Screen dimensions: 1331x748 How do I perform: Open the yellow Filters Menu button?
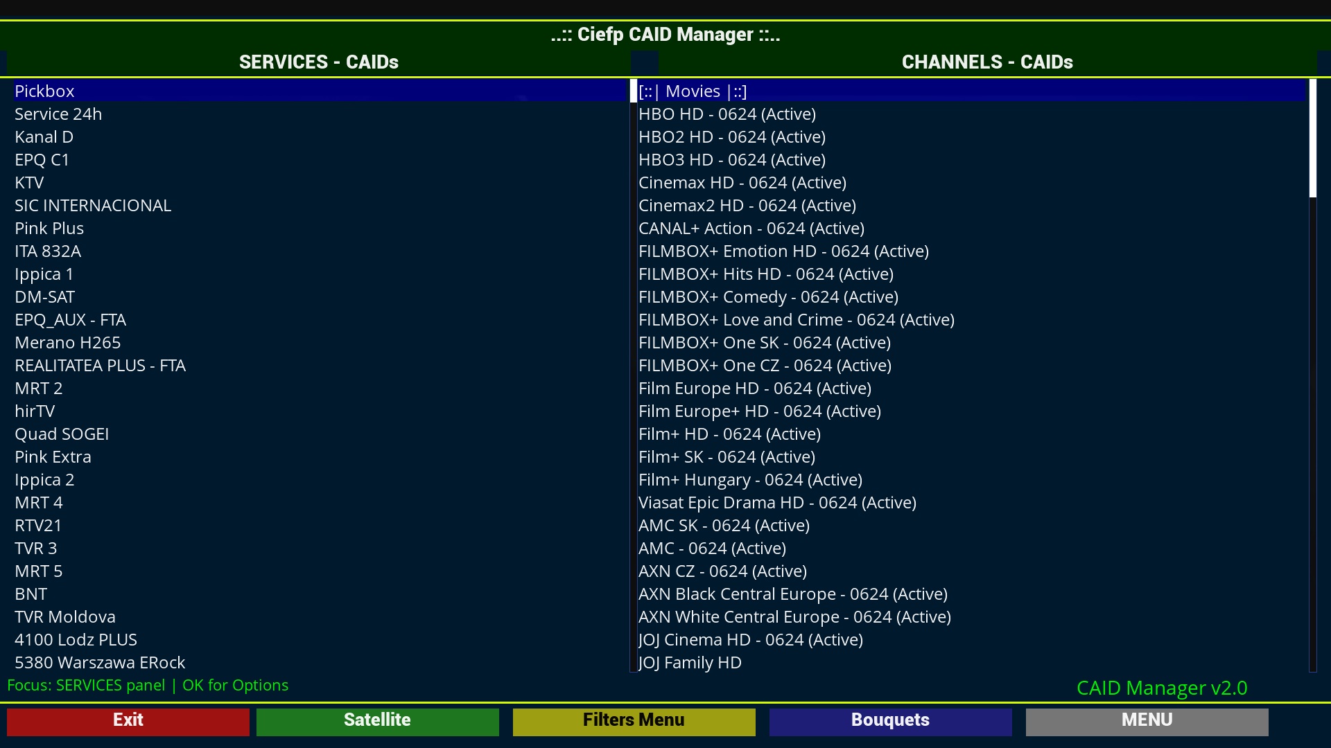[634, 722]
